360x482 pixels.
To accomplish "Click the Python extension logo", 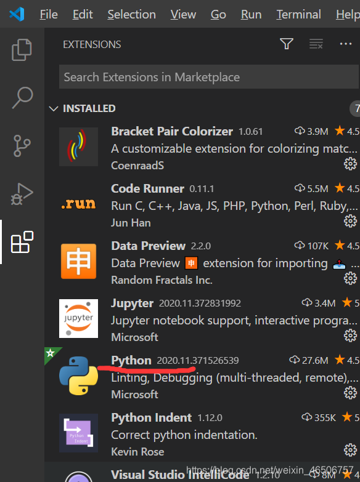I will tap(78, 376).
